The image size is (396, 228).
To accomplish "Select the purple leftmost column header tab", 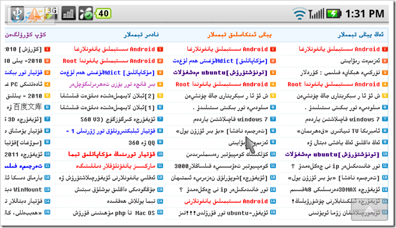I will [25, 35].
